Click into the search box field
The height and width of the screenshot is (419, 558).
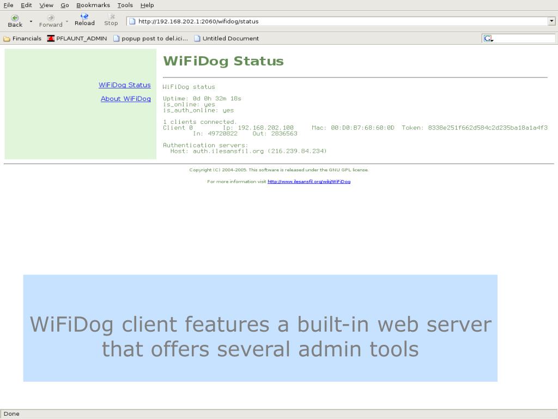(x=525, y=39)
